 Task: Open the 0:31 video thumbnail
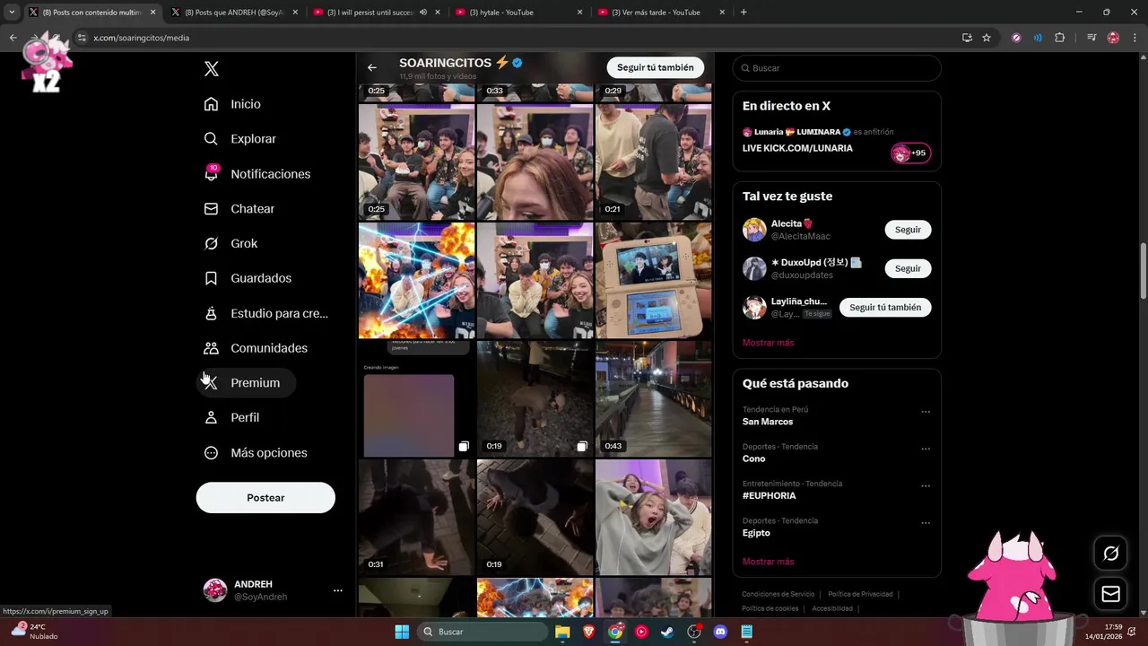pyautogui.click(x=416, y=518)
